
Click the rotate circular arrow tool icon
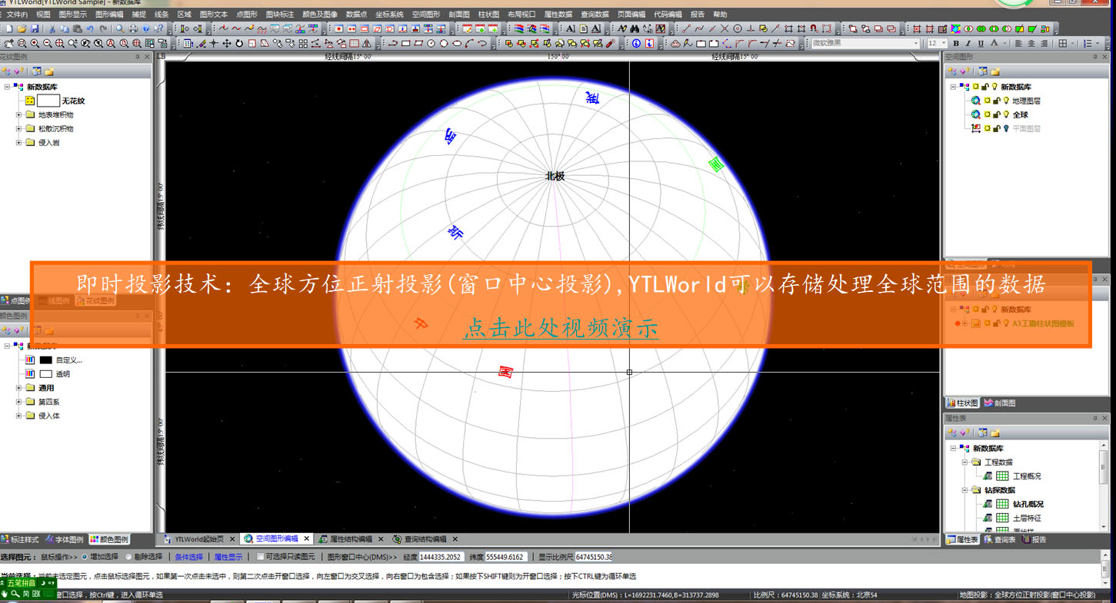point(239,43)
